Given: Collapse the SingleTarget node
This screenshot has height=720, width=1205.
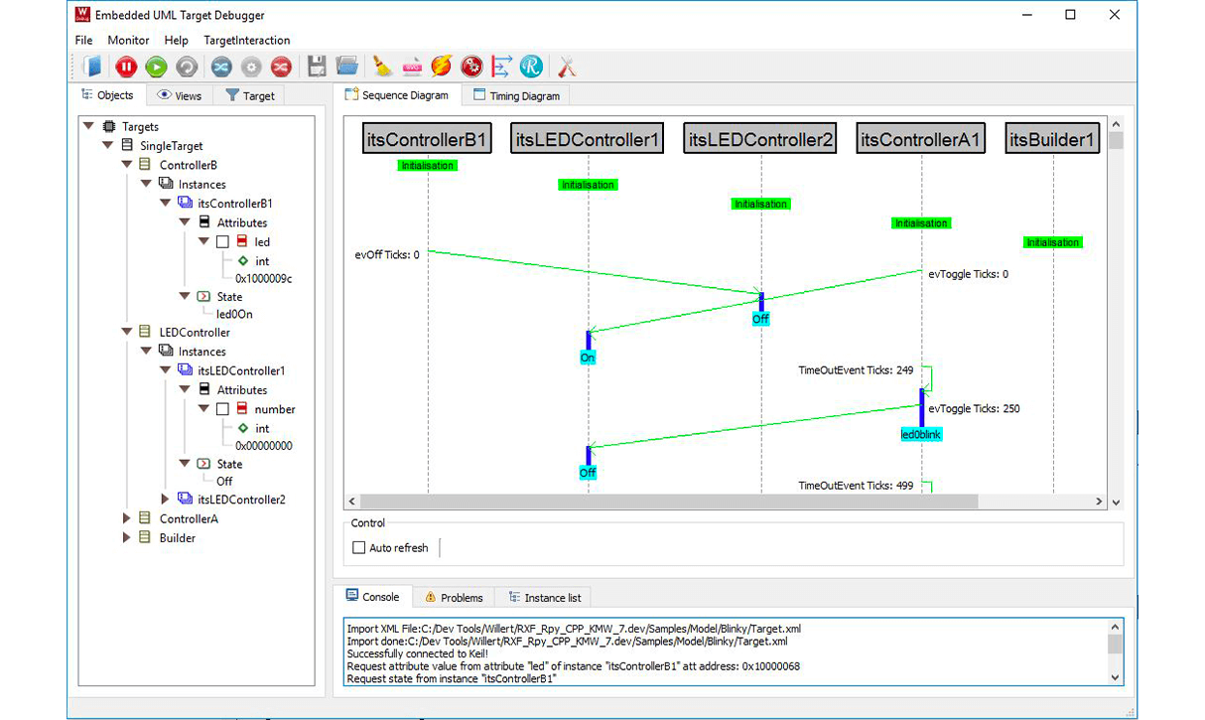Looking at the screenshot, I should (x=108, y=145).
